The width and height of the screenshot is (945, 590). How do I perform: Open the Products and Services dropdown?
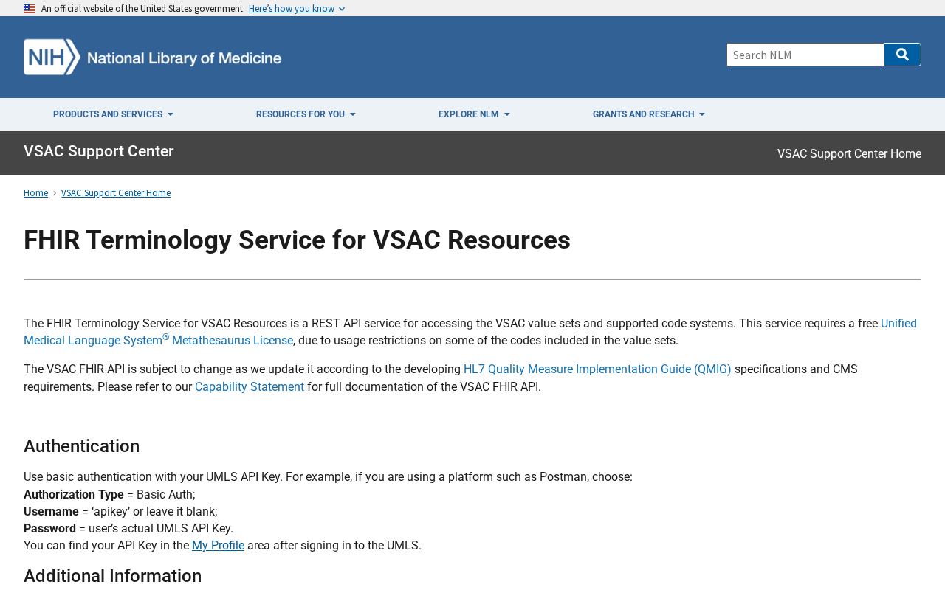[x=113, y=114]
